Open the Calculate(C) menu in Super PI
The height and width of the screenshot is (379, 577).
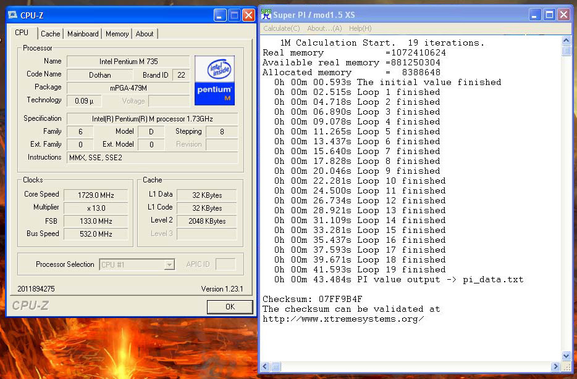tap(282, 28)
